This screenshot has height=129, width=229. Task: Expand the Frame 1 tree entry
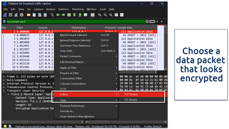coord(4,76)
